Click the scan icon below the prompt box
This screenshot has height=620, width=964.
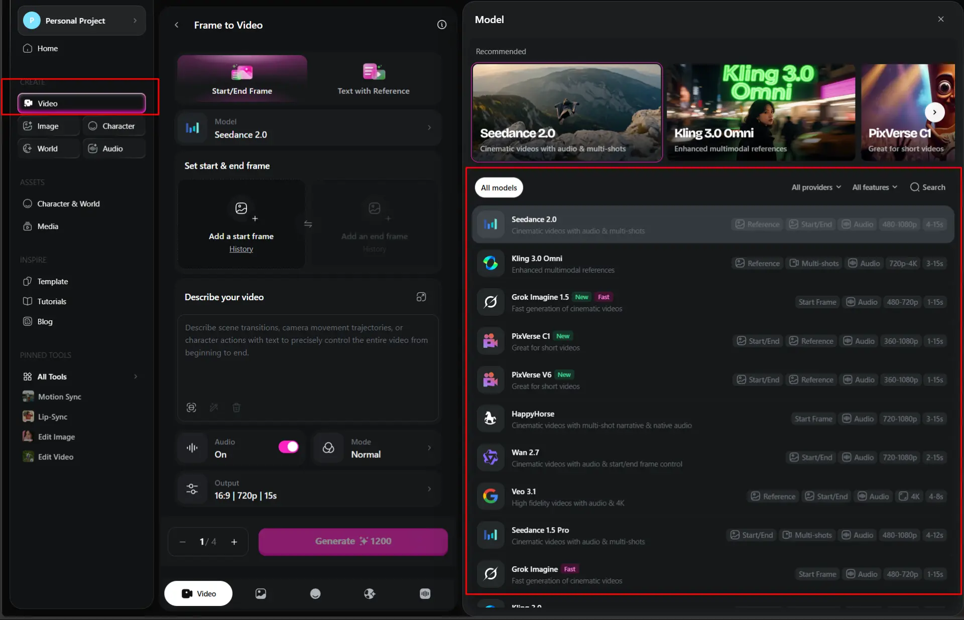[191, 408]
